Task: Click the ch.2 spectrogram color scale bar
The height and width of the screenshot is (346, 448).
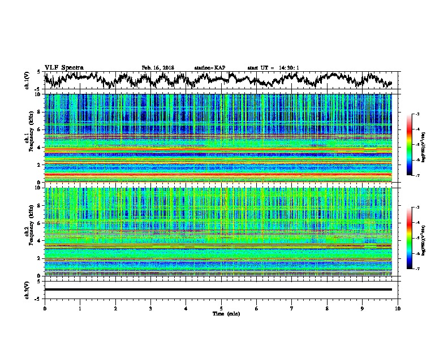Action: tap(409, 238)
